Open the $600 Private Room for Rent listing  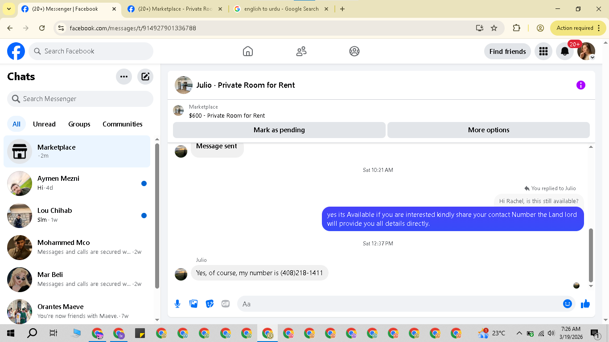pyautogui.click(x=227, y=115)
